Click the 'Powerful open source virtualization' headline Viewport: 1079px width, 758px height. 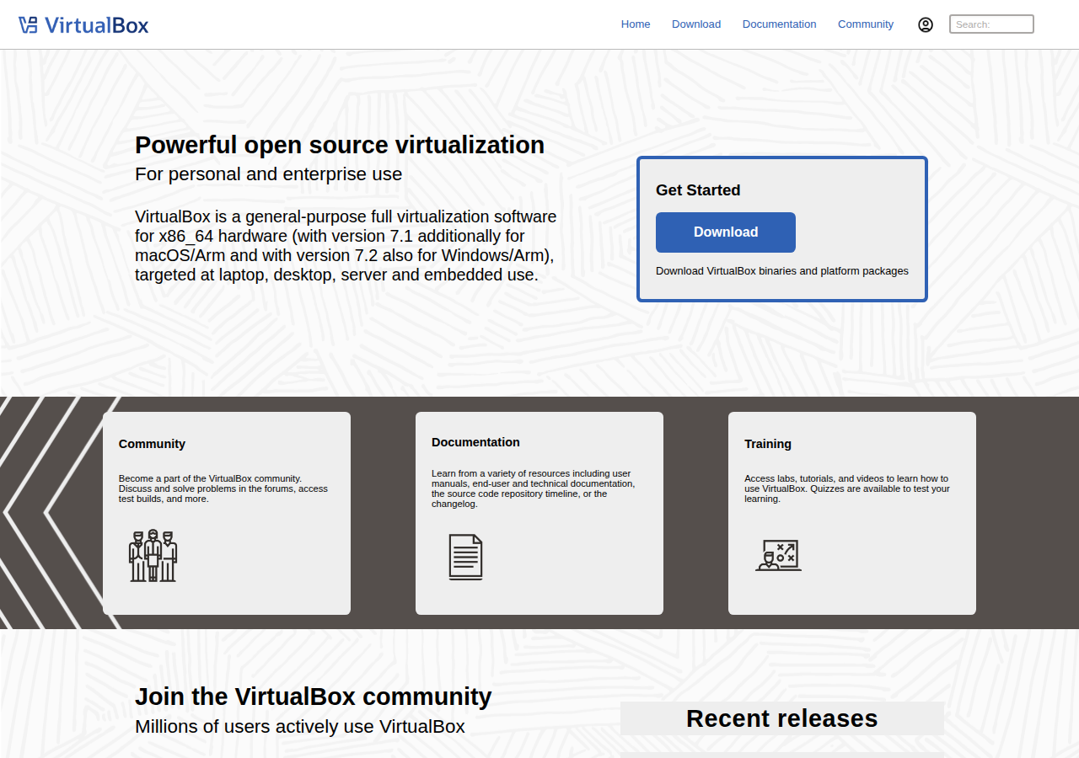(340, 145)
